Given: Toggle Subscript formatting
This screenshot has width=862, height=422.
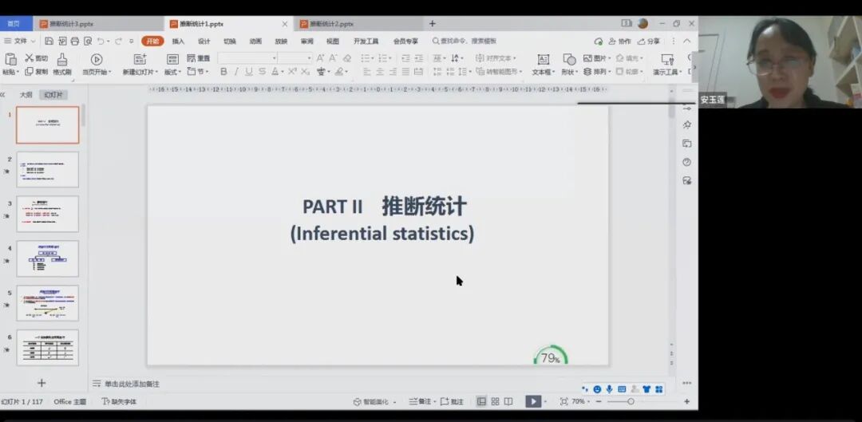Looking at the screenshot, I should pyautogui.click(x=305, y=72).
